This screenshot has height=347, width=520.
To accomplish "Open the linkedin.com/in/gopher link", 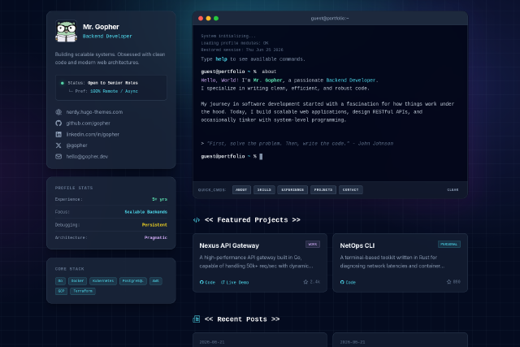I will (x=93, y=134).
